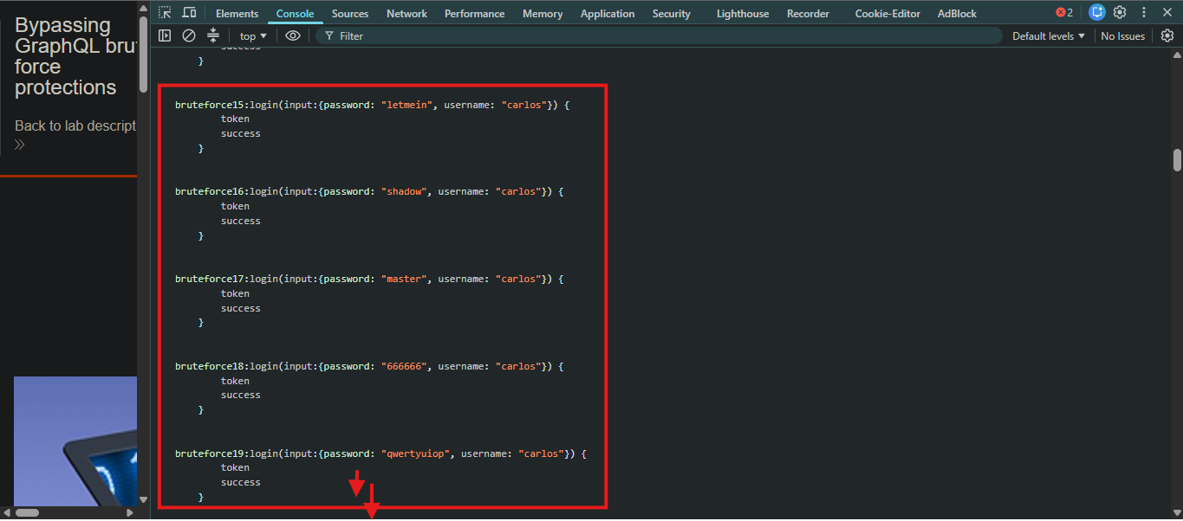Screen dimensions: 1183x521
Task: Click the bruteforce17 login line
Action: [x=370, y=279]
